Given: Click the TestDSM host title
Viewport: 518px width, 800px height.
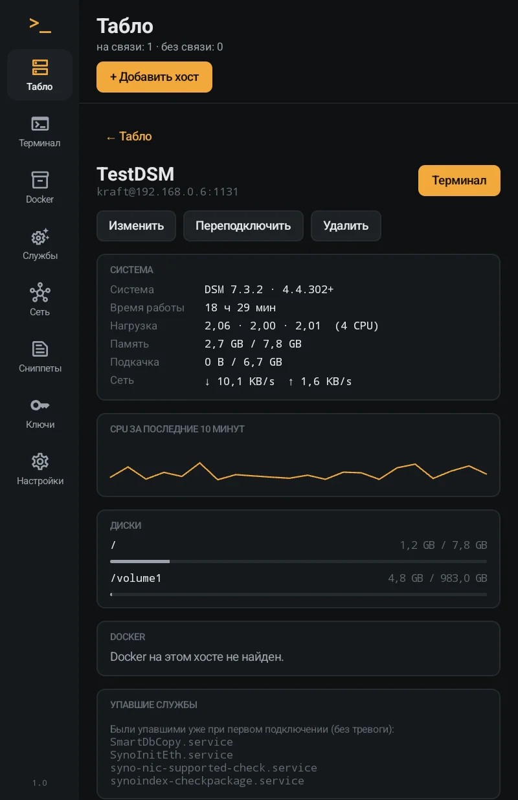Looking at the screenshot, I should (x=135, y=174).
